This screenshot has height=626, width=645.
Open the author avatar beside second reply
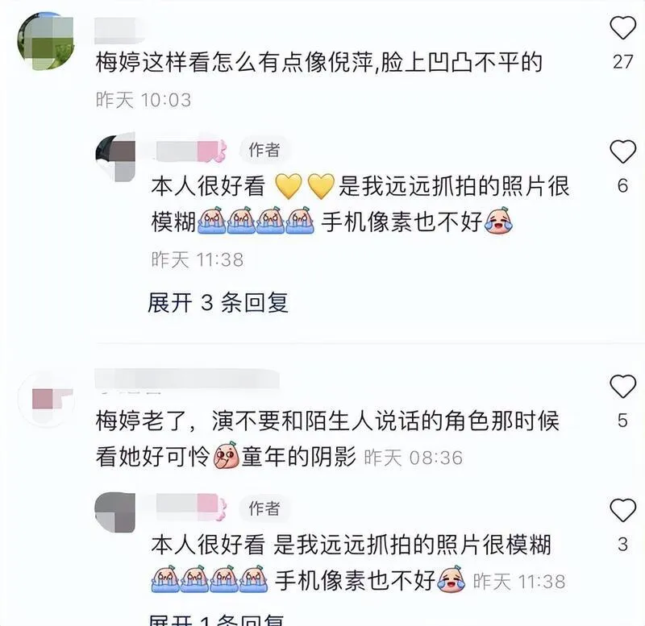115,512
